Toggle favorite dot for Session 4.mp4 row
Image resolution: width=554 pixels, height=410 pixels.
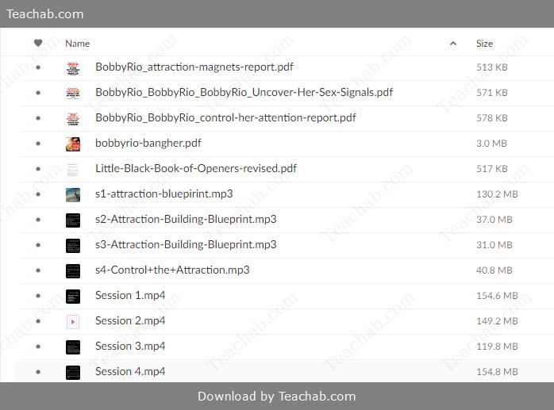click(38, 372)
